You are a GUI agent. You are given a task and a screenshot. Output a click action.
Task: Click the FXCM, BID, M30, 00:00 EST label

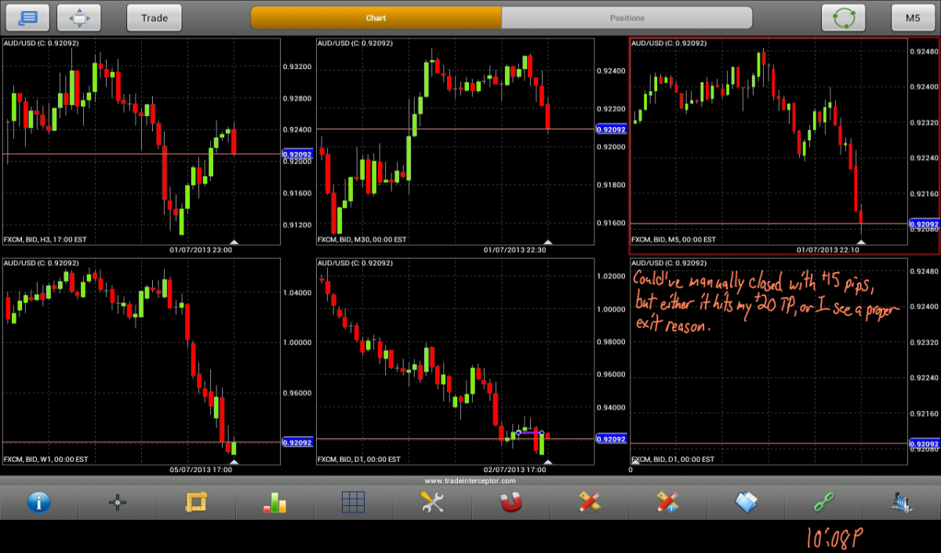[362, 238]
